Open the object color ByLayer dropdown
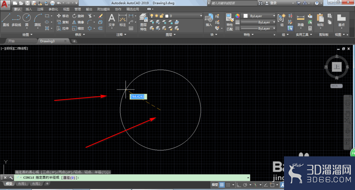Screen dimensions: 355x190 coord(258,16)
